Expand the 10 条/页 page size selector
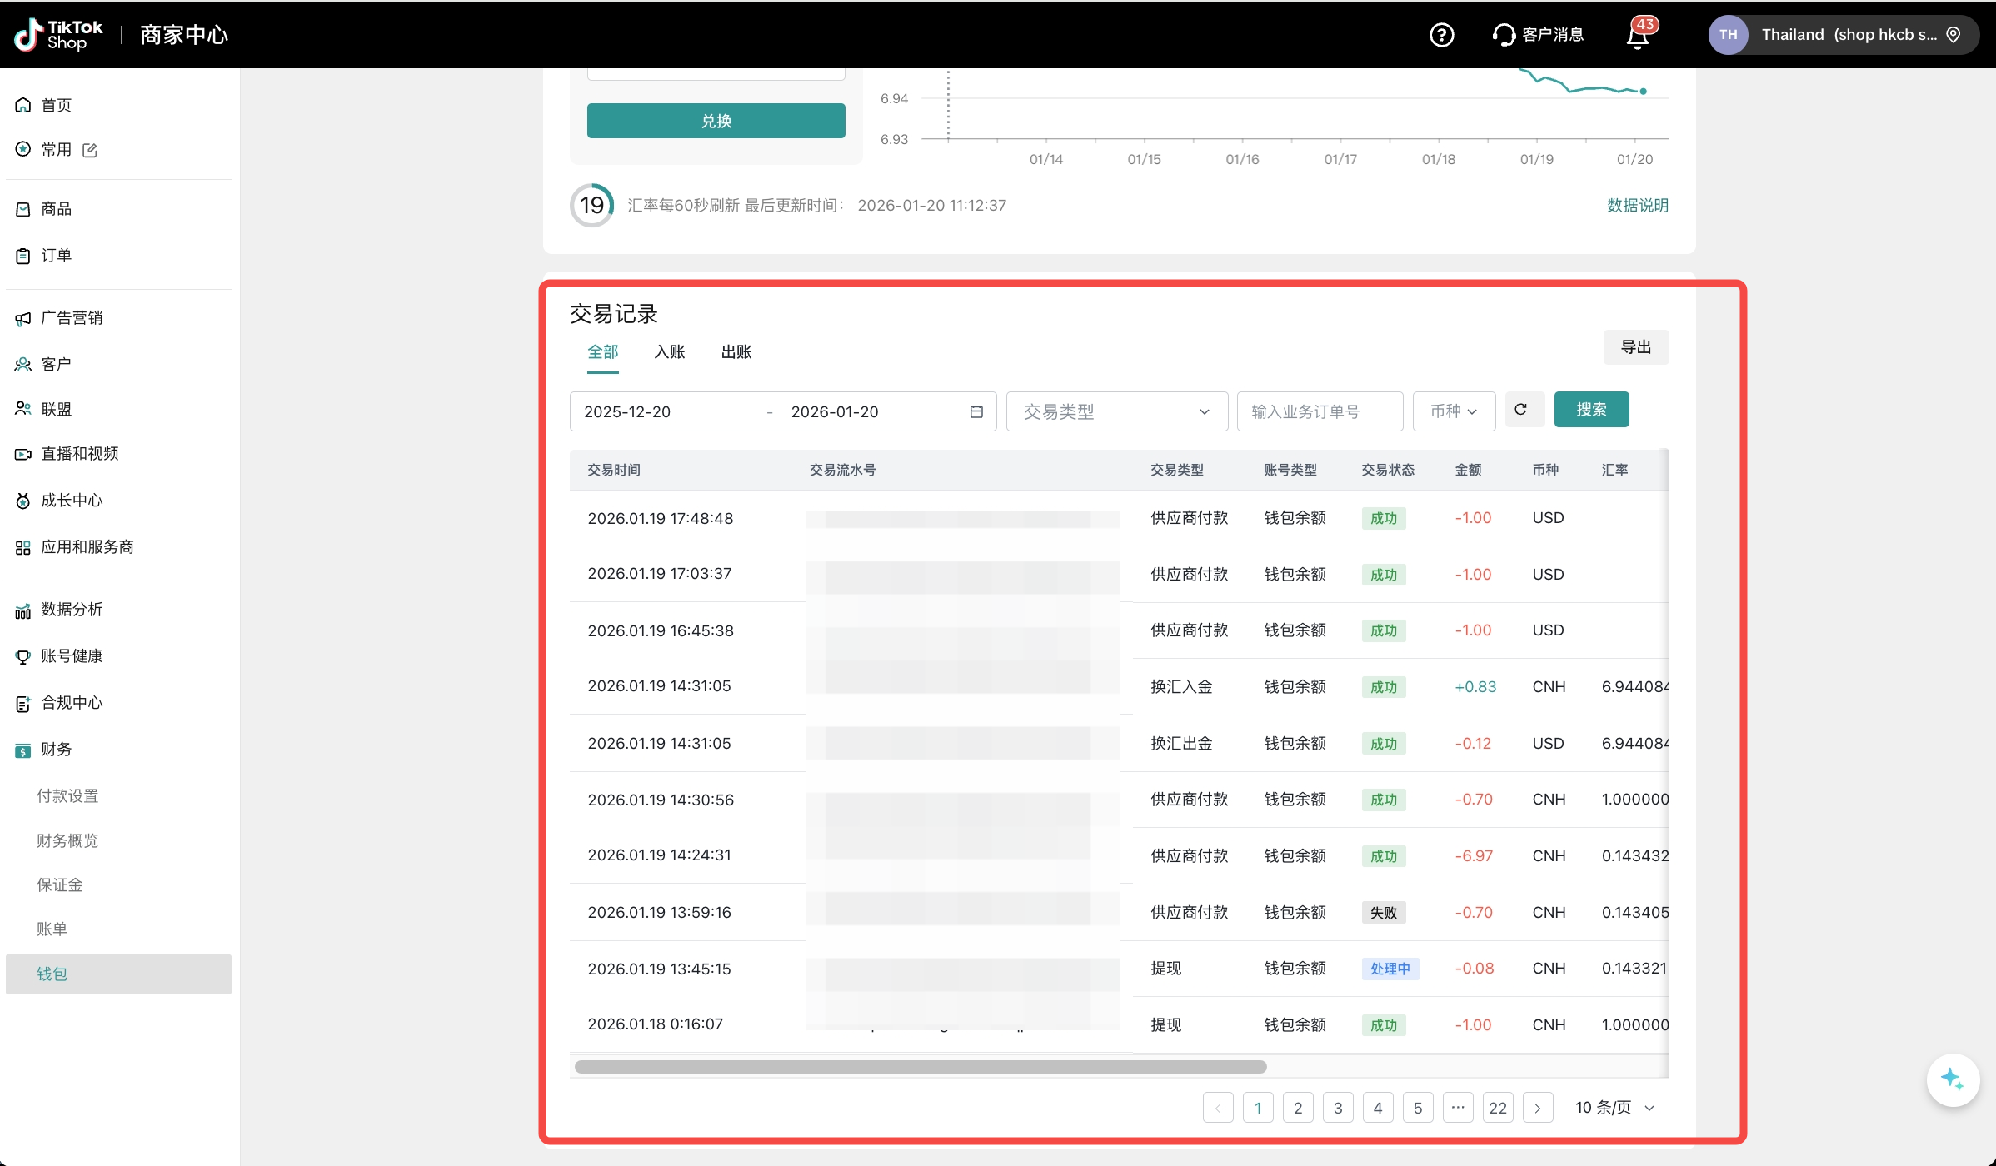 1614,1108
